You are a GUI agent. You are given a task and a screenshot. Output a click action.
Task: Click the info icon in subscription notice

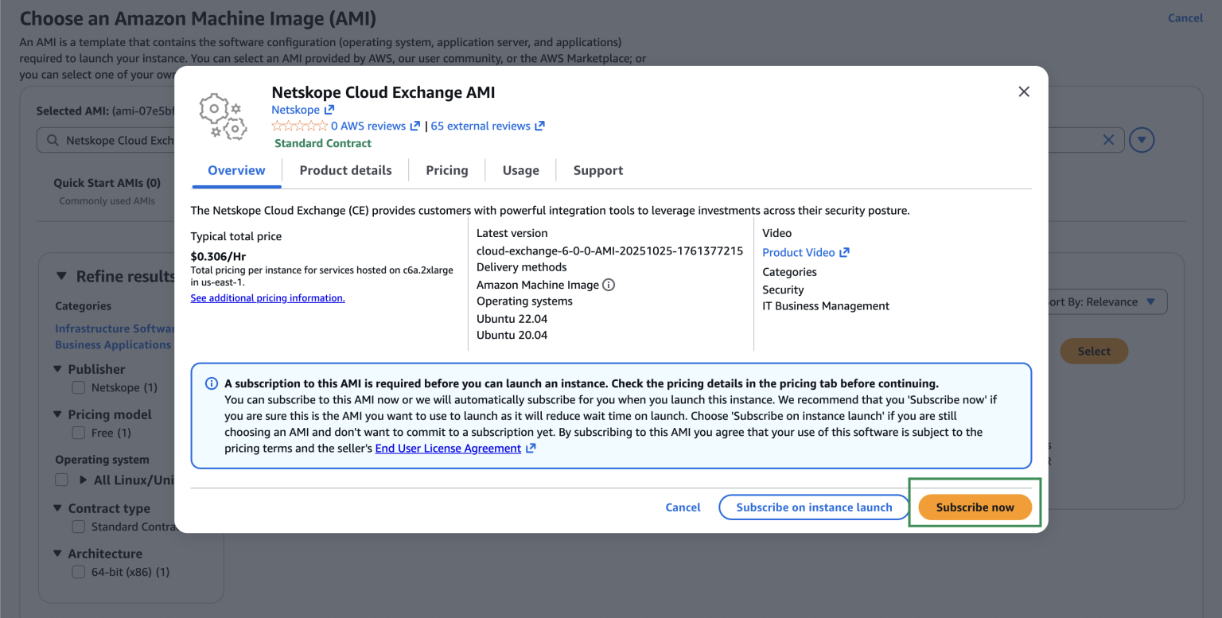click(x=212, y=383)
